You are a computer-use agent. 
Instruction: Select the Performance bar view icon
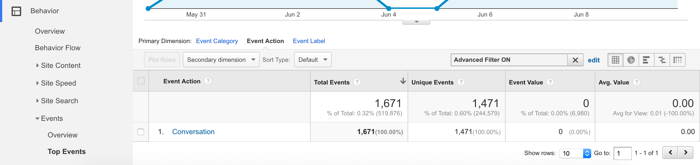coord(646,60)
